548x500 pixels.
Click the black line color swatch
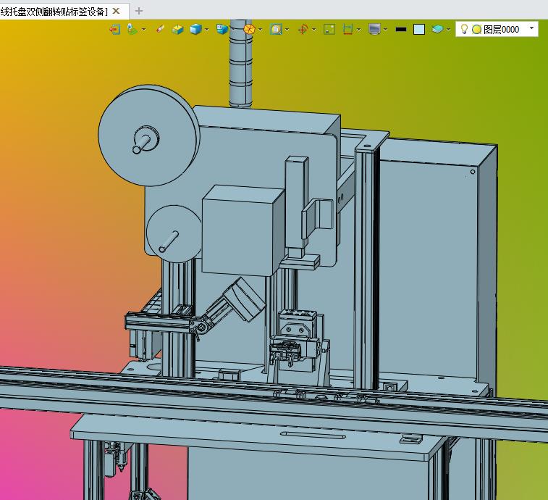click(x=401, y=30)
